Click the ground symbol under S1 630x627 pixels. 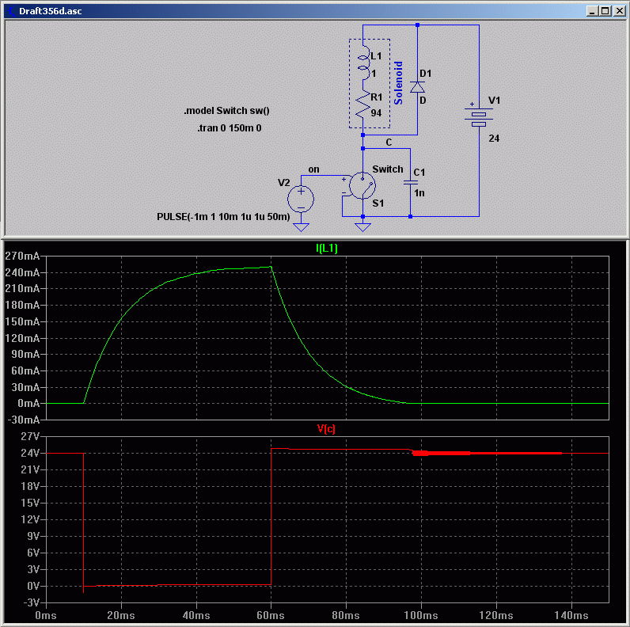(x=362, y=227)
